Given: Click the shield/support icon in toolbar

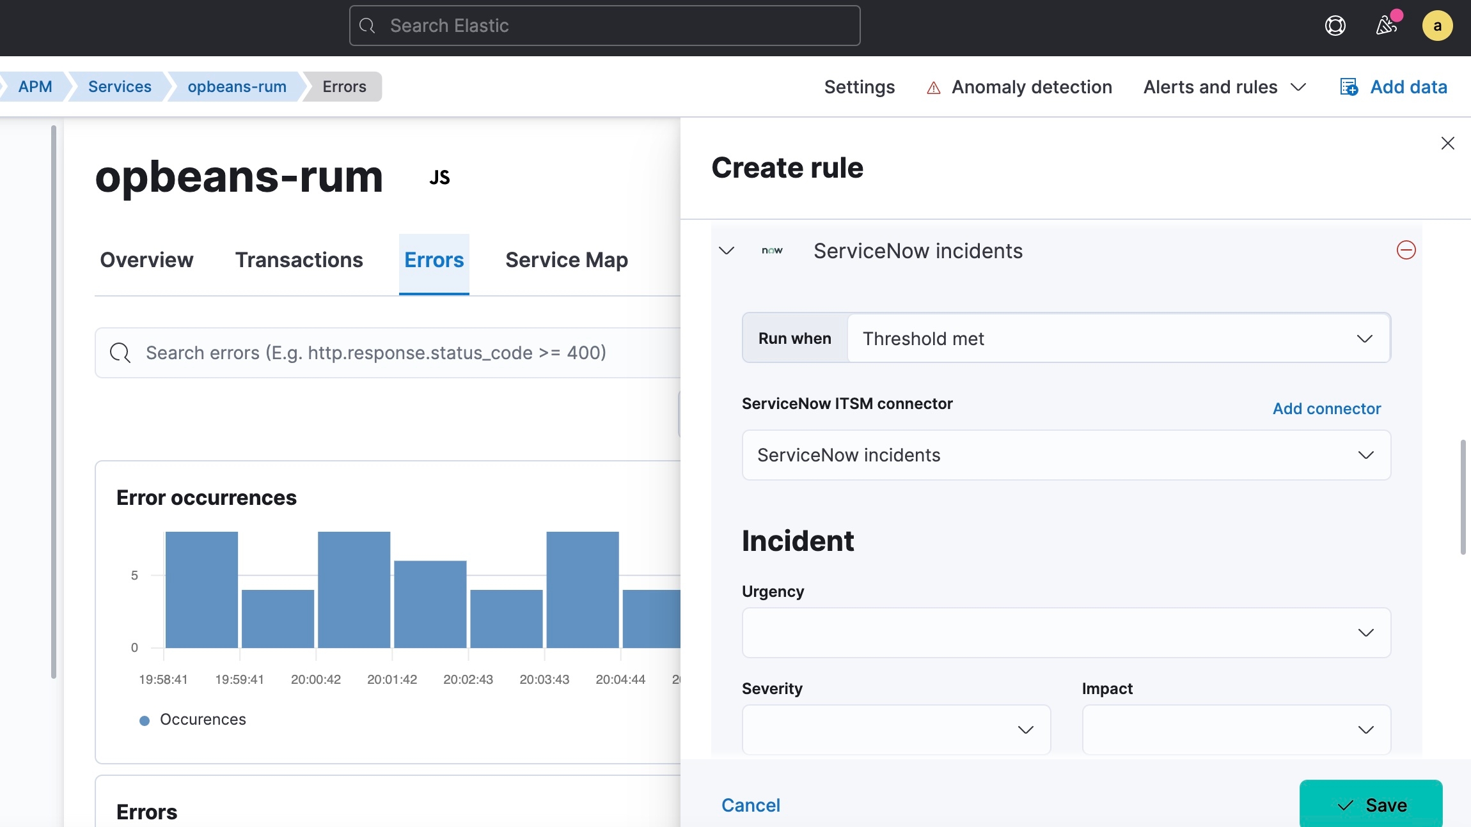Looking at the screenshot, I should click(1335, 24).
